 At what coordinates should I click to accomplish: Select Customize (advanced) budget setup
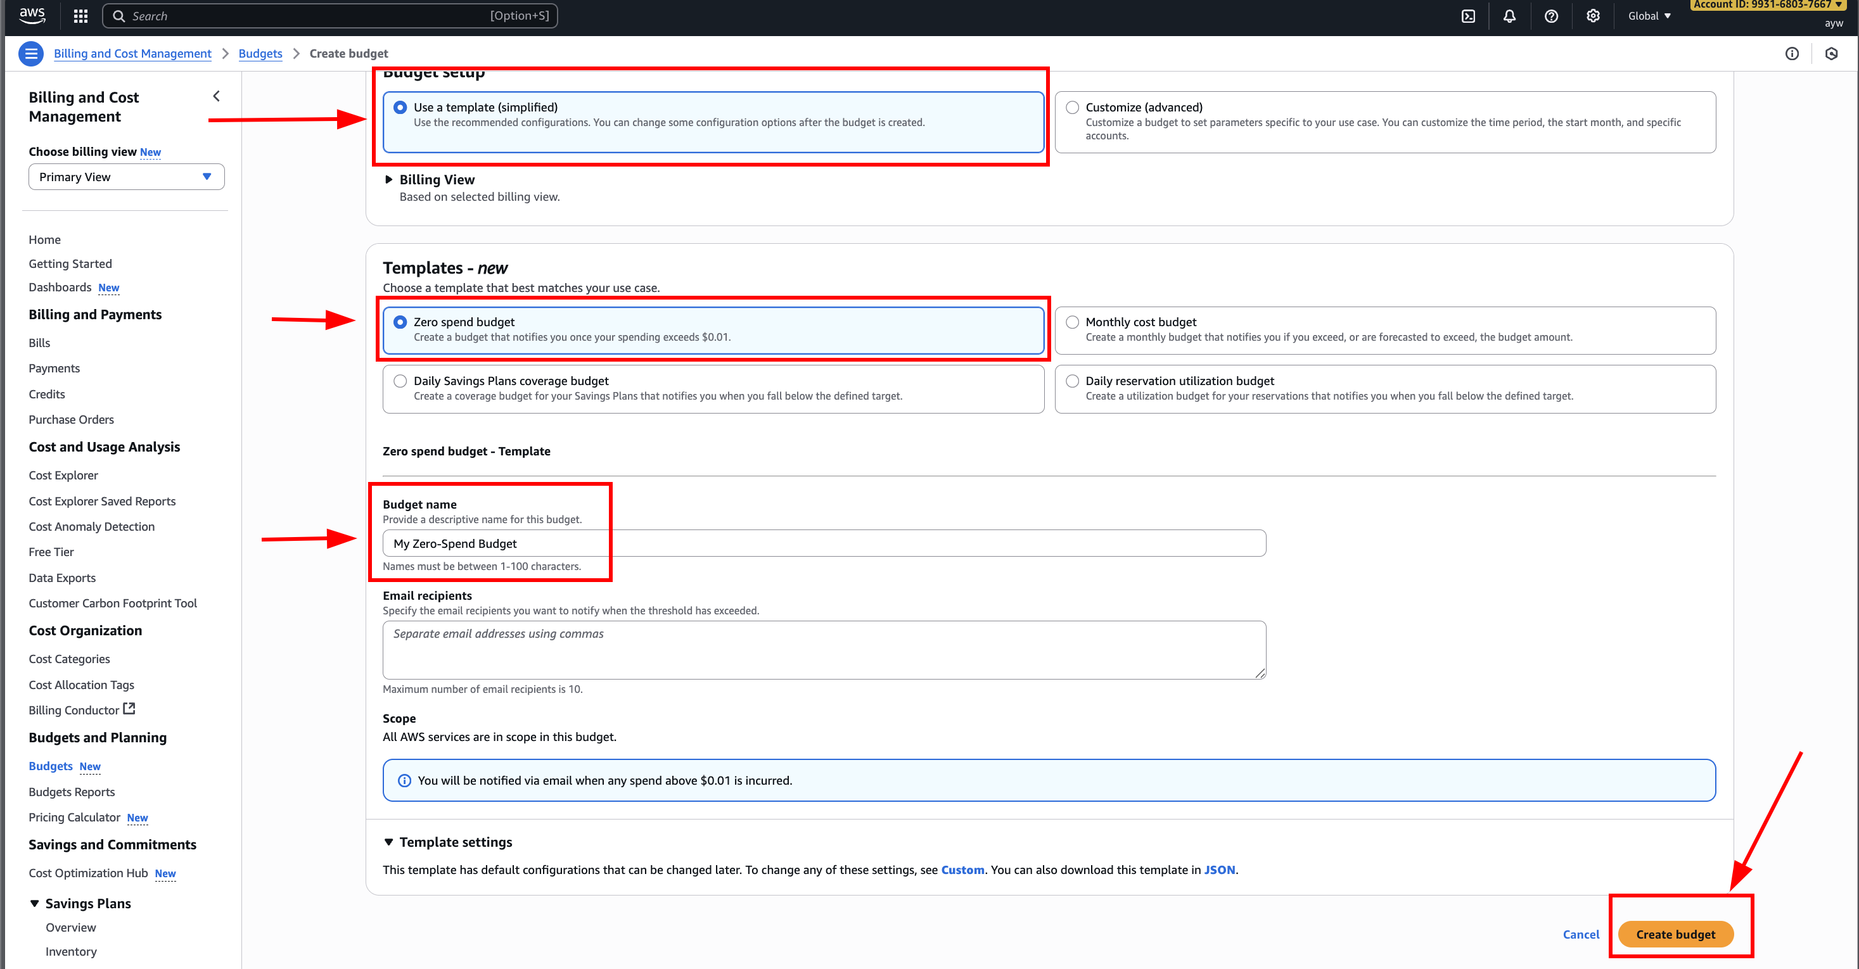click(1073, 108)
